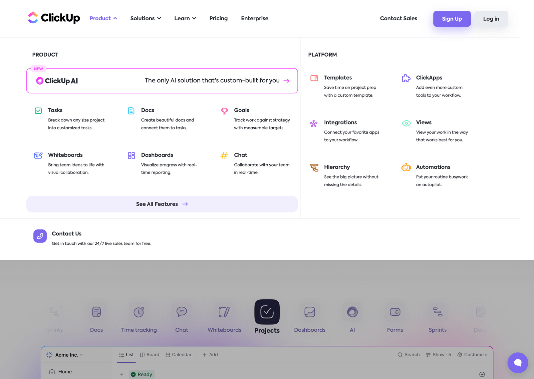Select the AI icon in carousel
The height and width of the screenshot is (379, 534).
(x=352, y=312)
